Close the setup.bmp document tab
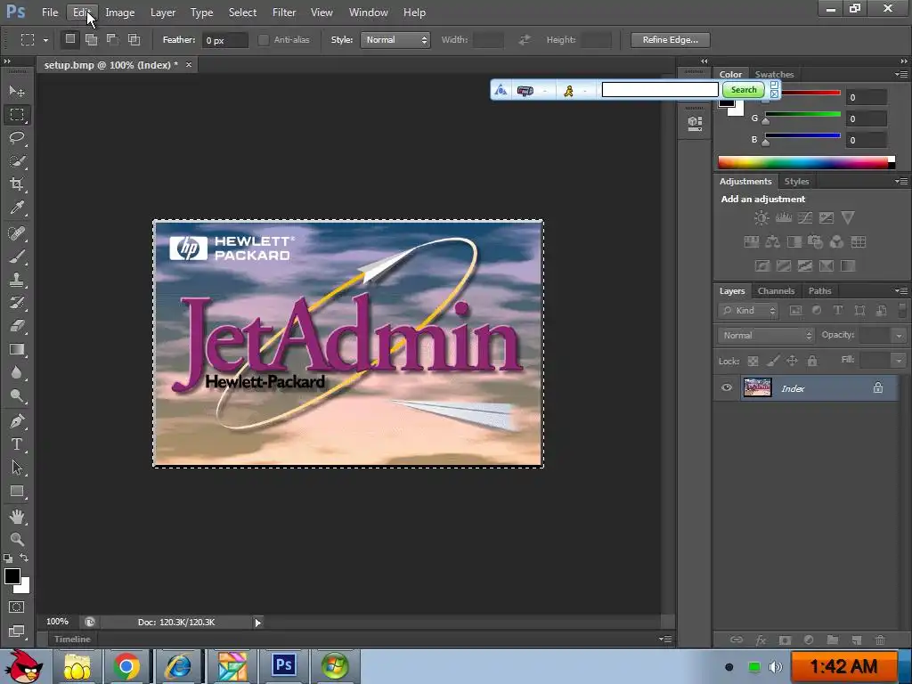 click(189, 64)
